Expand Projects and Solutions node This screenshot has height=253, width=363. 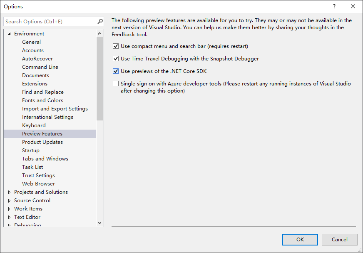pyautogui.click(x=9, y=192)
